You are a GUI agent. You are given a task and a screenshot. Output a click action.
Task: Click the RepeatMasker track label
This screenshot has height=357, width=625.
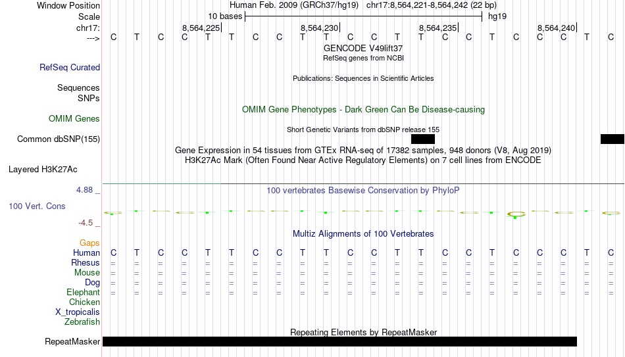(x=72, y=341)
